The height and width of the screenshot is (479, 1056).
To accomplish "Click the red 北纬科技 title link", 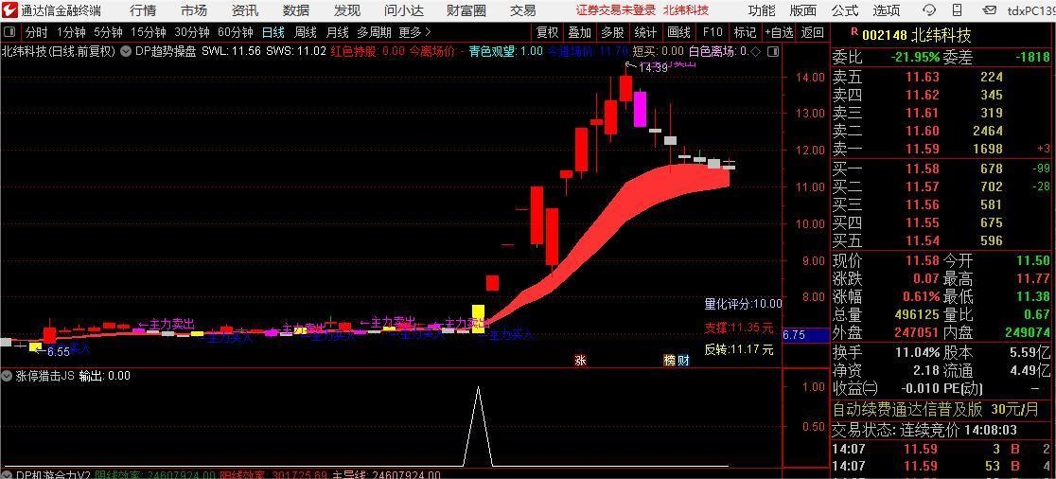I will tap(686, 10).
